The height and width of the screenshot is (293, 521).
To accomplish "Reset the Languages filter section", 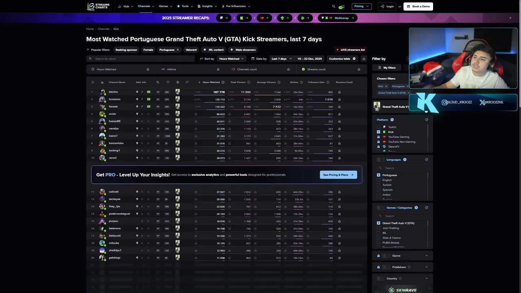I will pos(427,160).
